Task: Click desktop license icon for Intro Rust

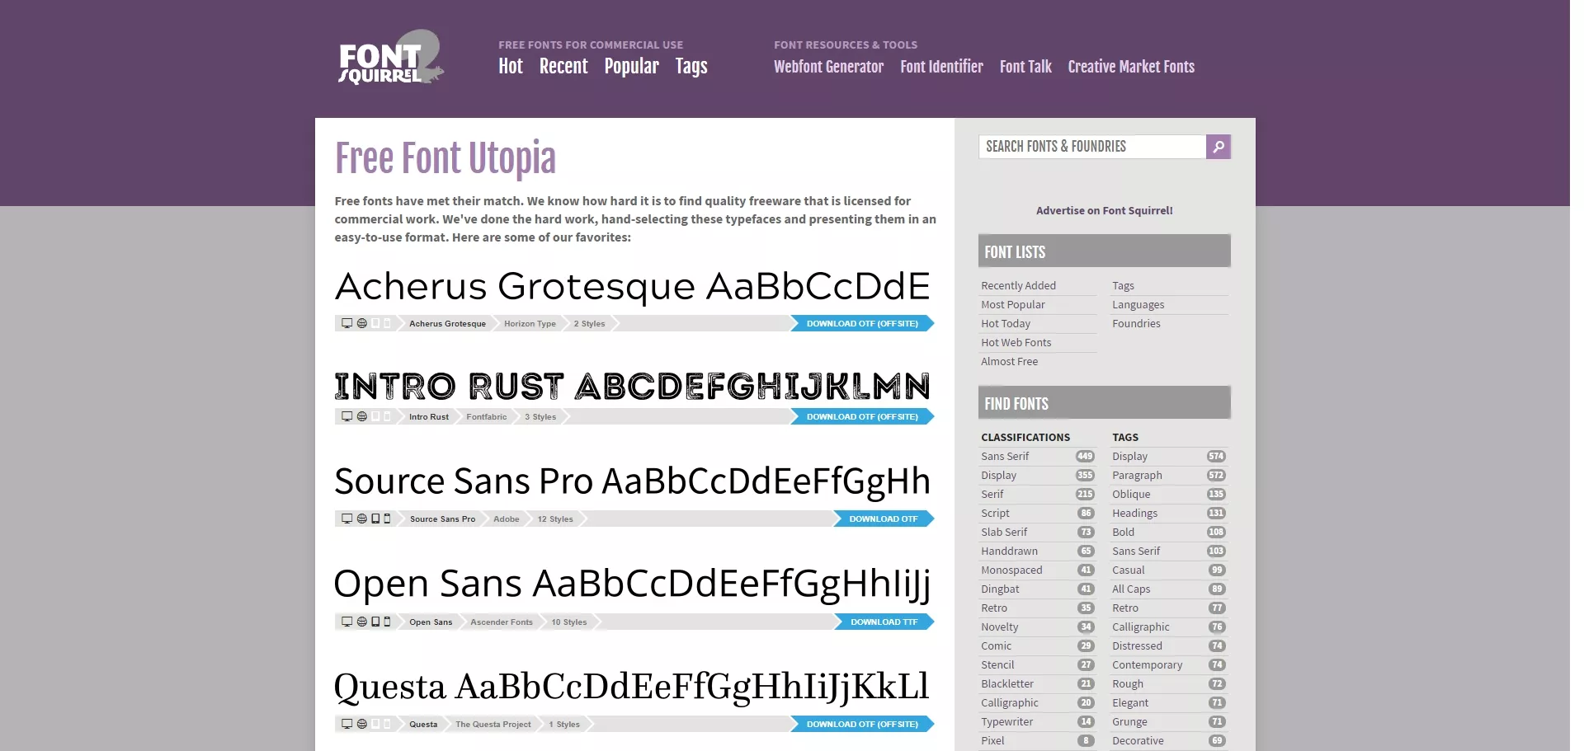Action: click(x=347, y=416)
